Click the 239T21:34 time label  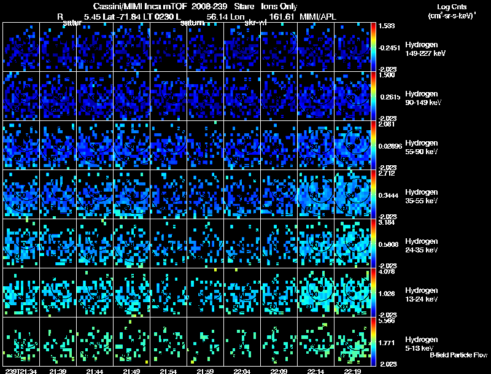click(x=21, y=372)
